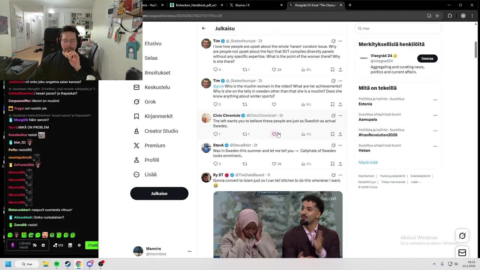Open more options on Tim's @grok post
Screen dimensions: 480x270
[340, 81]
